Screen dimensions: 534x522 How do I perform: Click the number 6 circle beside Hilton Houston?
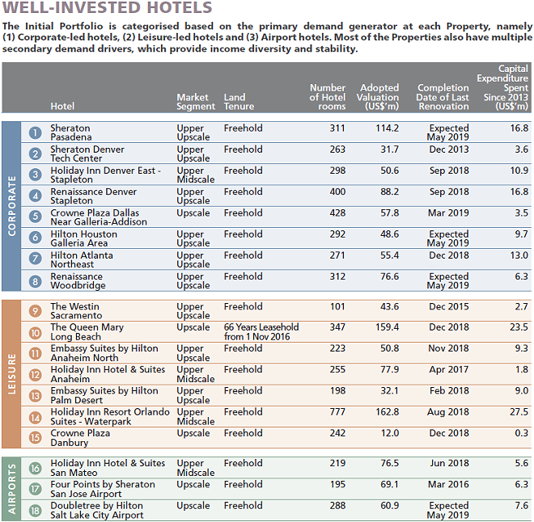tap(35, 238)
